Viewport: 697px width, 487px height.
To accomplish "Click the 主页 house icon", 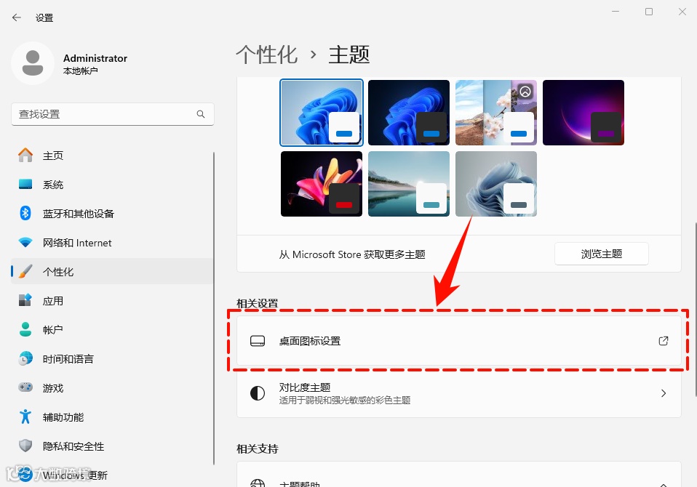I will [25, 156].
